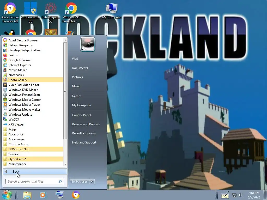Click the programs list scroll-down arrow
This screenshot has height=200, width=267.
coord(65,164)
